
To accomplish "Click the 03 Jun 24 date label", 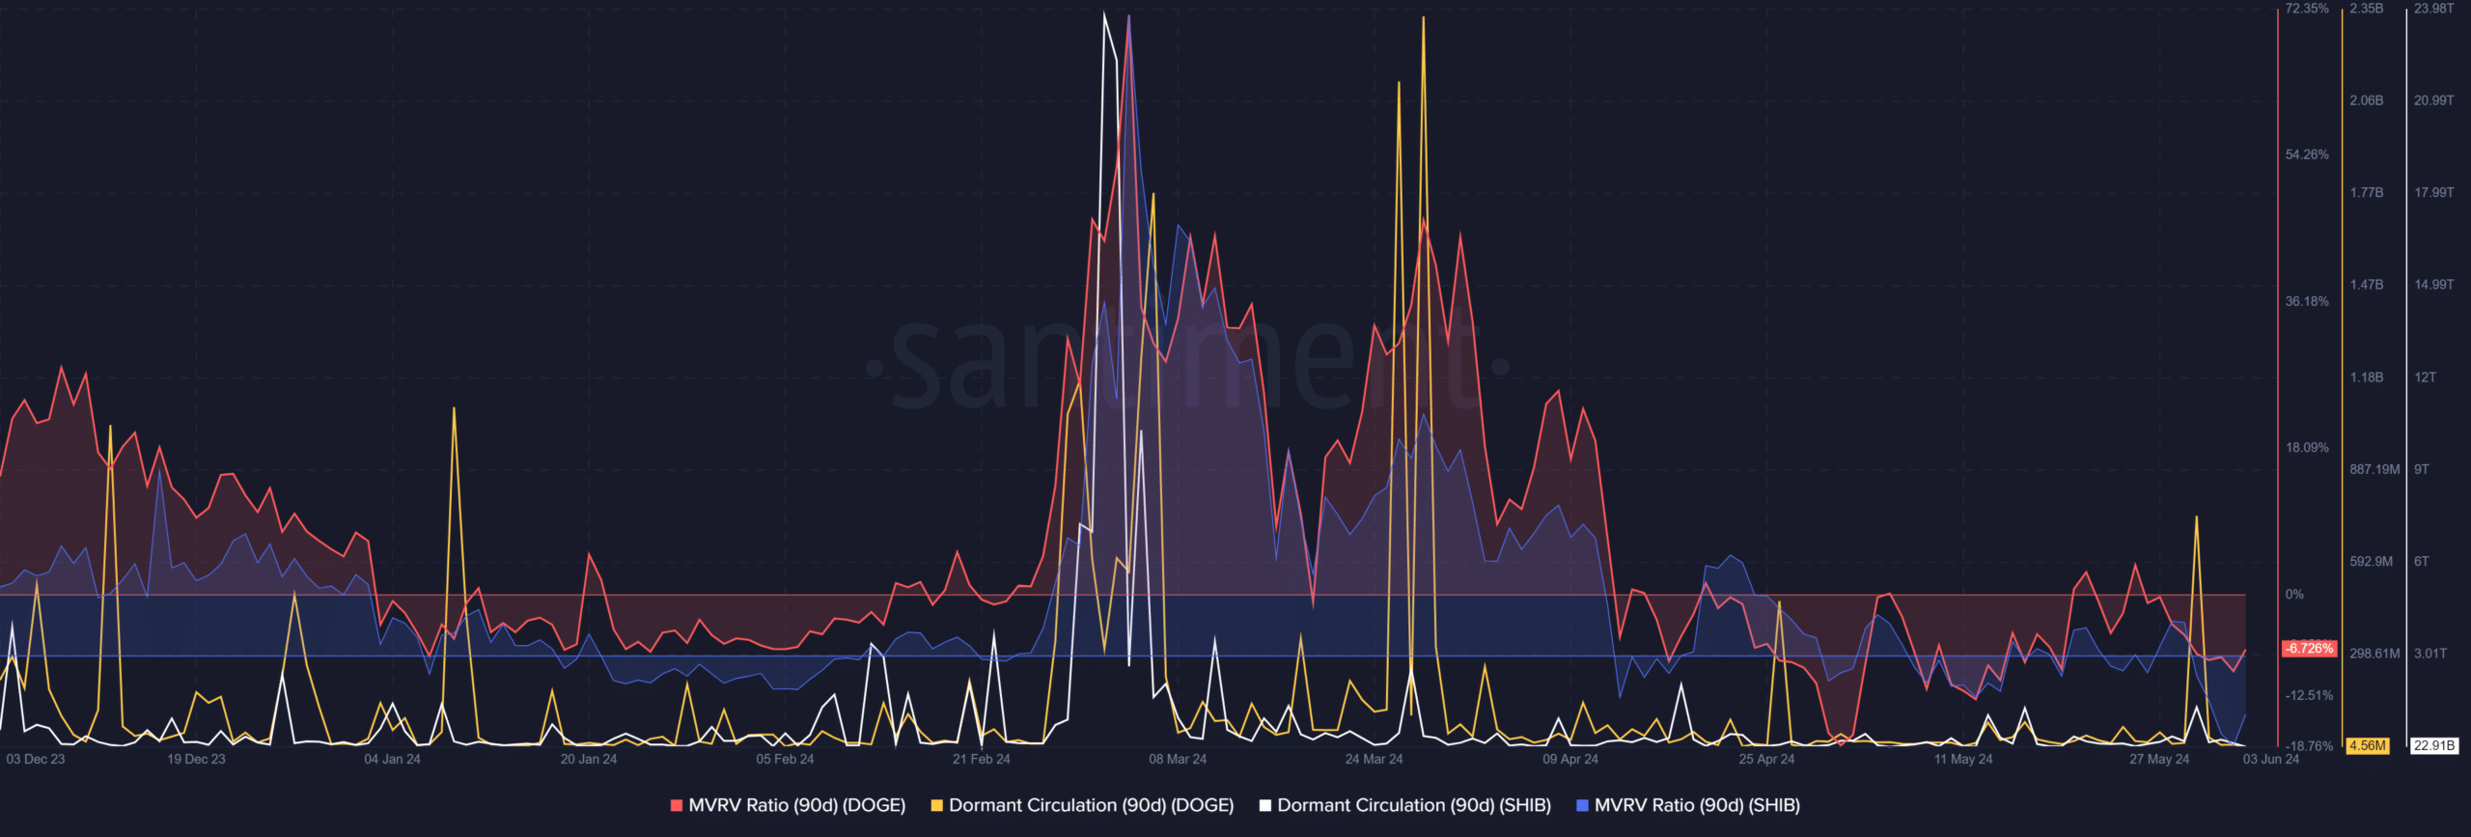I will pos(2271,759).
